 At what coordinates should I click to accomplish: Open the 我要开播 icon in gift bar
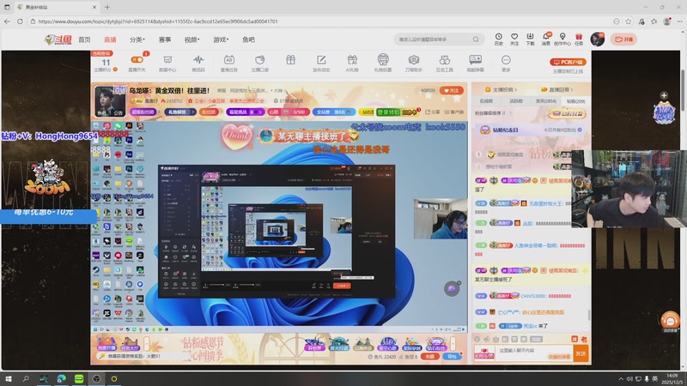pyautogui.click(x=106, y=344)
